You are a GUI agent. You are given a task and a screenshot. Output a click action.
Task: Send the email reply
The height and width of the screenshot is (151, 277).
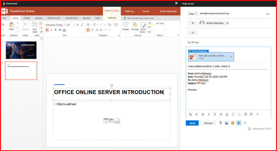tap(192, 123)
